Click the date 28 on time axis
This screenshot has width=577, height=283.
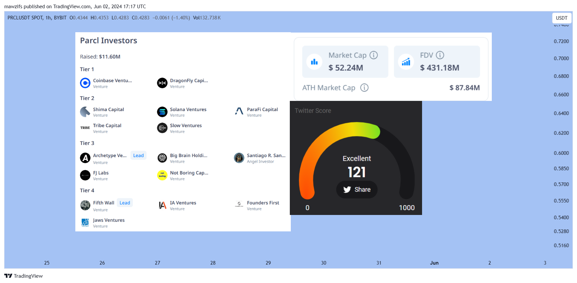tap(213, 263)
